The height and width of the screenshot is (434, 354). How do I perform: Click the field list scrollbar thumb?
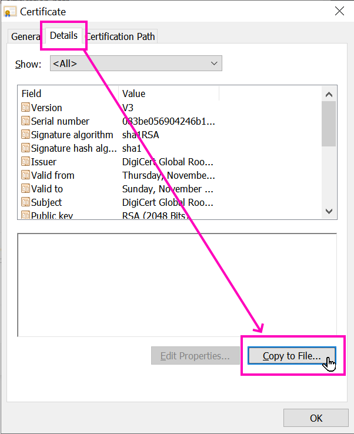[x=329, y=123]
